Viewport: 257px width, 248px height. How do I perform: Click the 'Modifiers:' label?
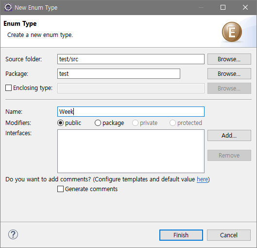(x=18, y=123)
